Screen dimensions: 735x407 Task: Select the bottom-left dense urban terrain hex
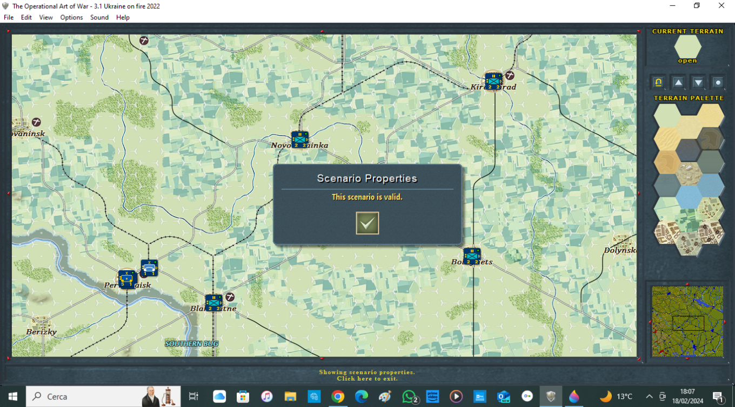pyautogui.click(x=667, y=232)
